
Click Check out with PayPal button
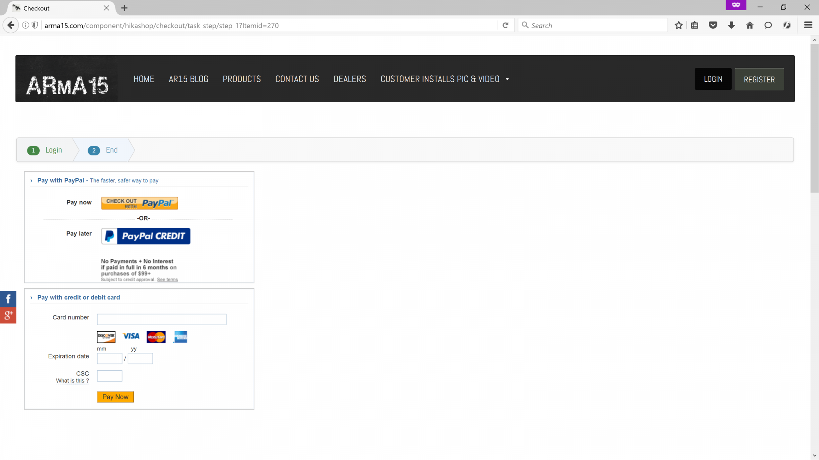(x=139, y=203)
